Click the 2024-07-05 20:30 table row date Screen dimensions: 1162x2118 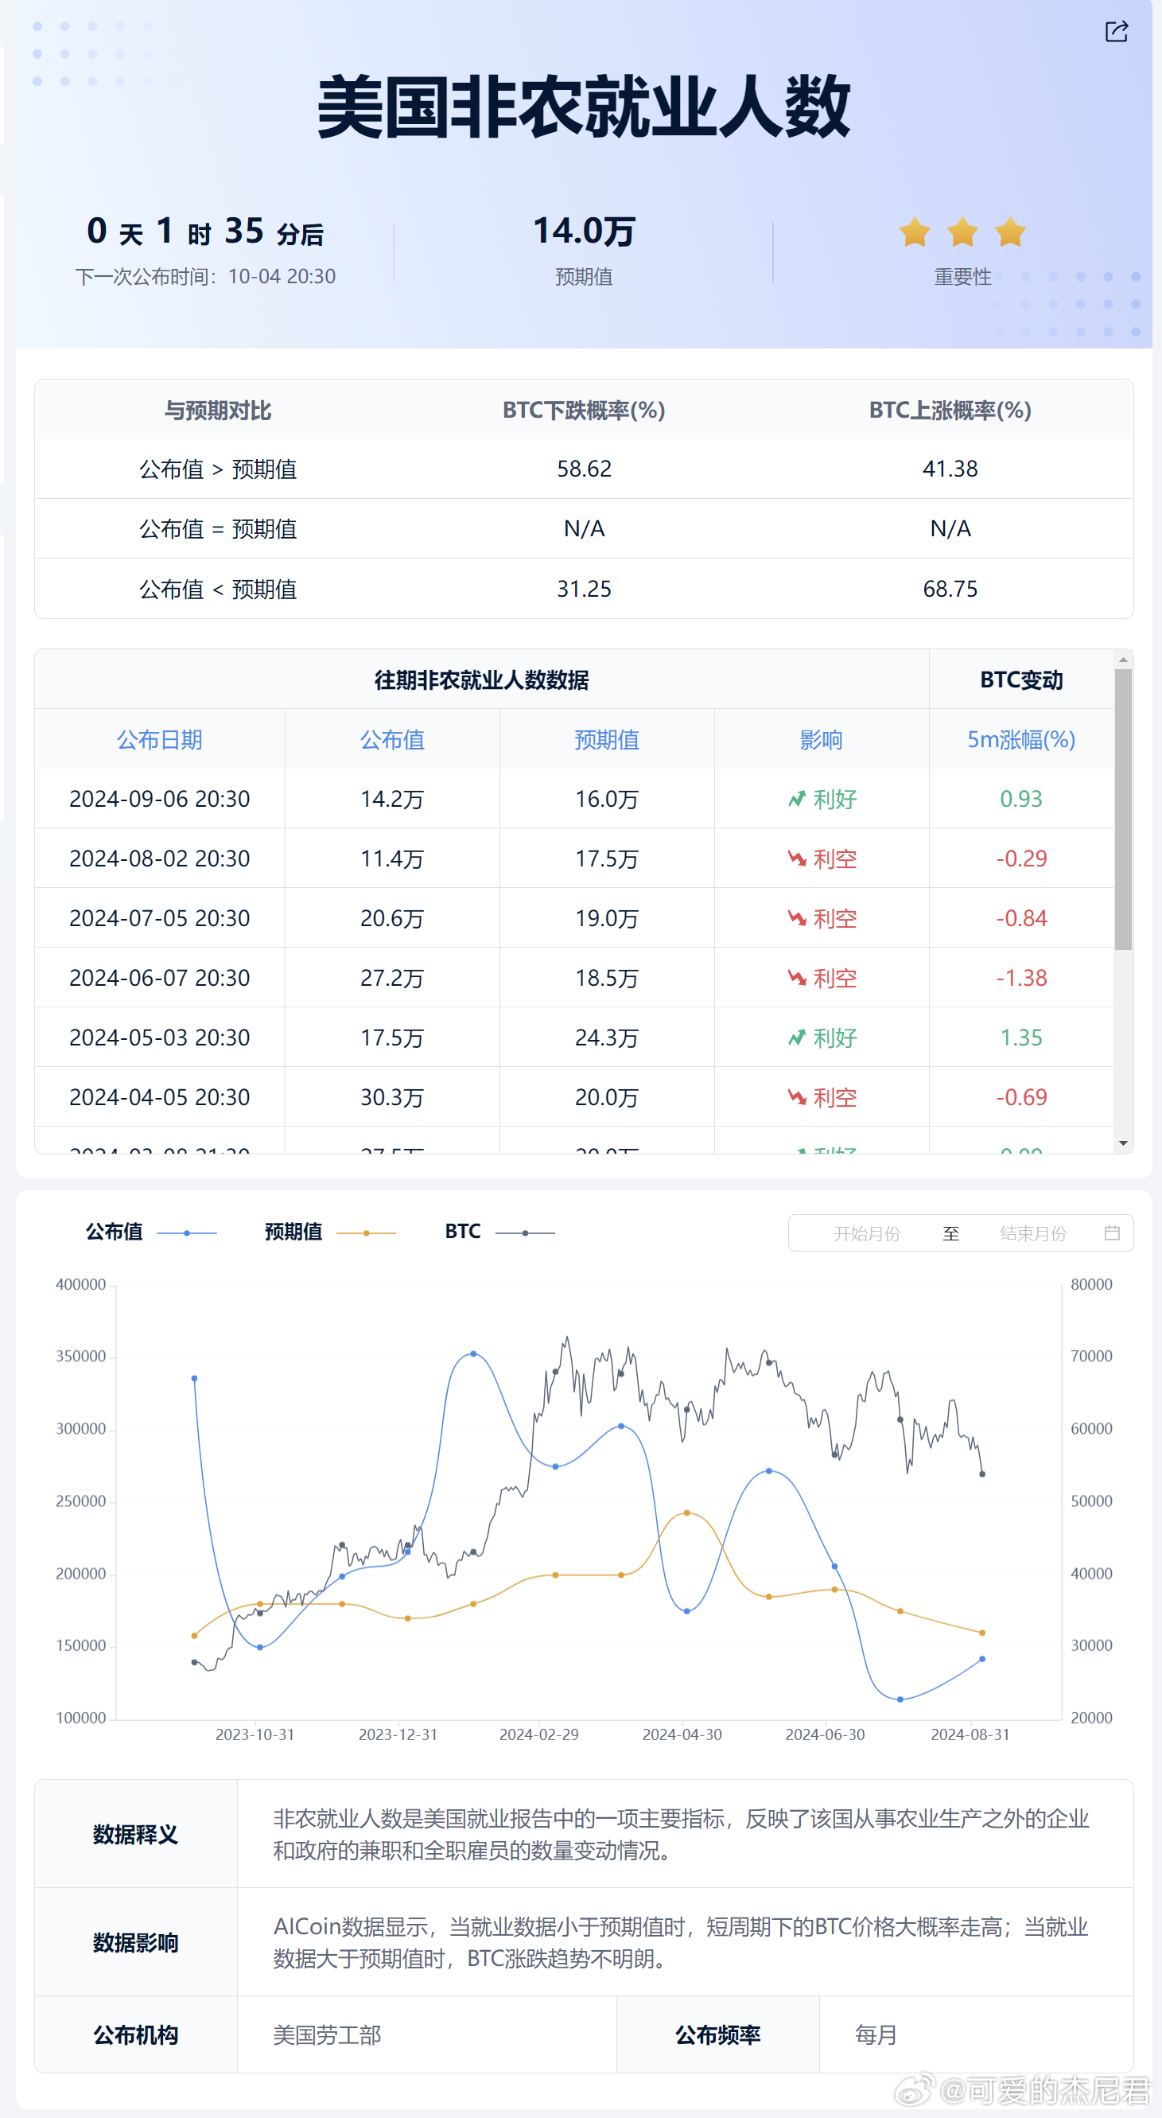159,918
